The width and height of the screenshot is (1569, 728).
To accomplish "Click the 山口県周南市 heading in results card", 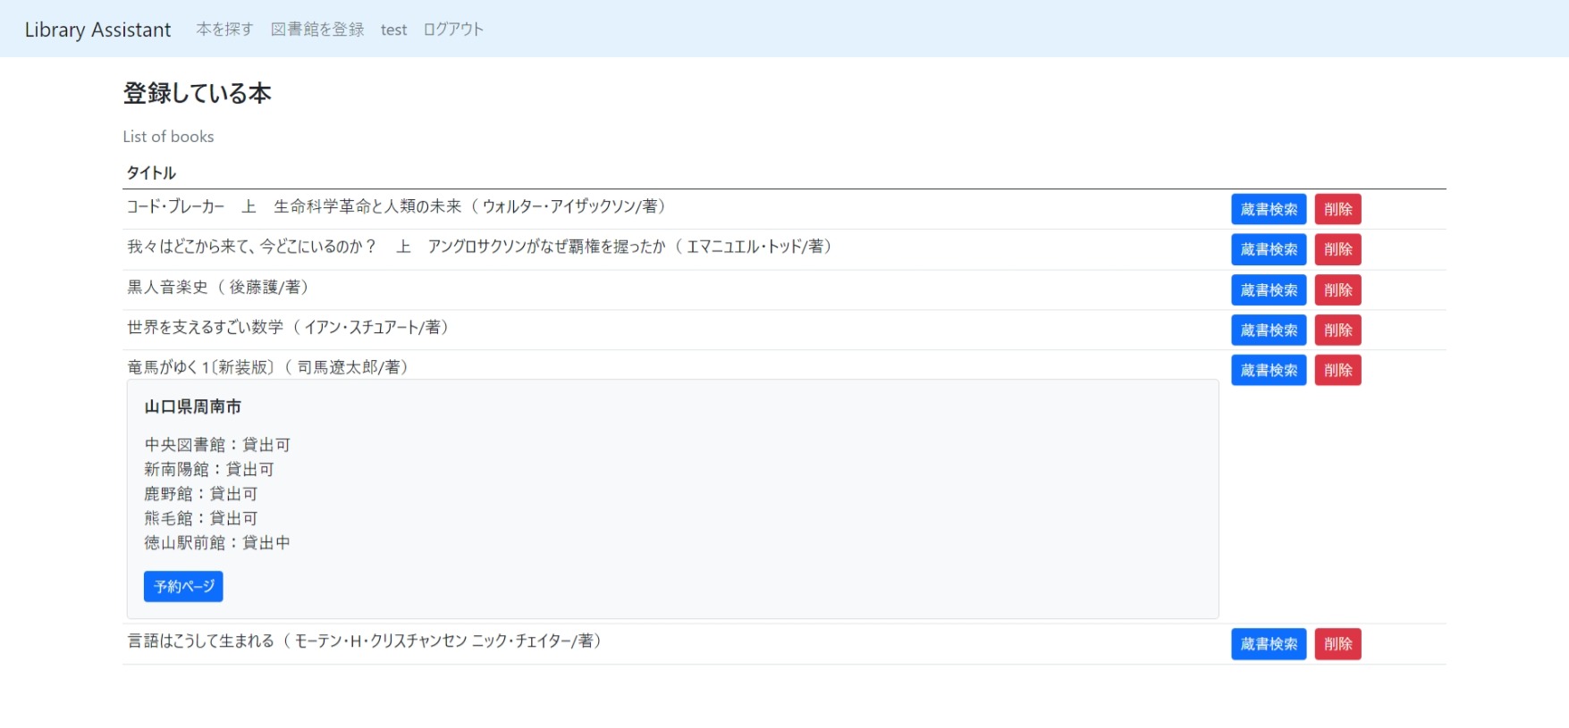I will (193, 407).
